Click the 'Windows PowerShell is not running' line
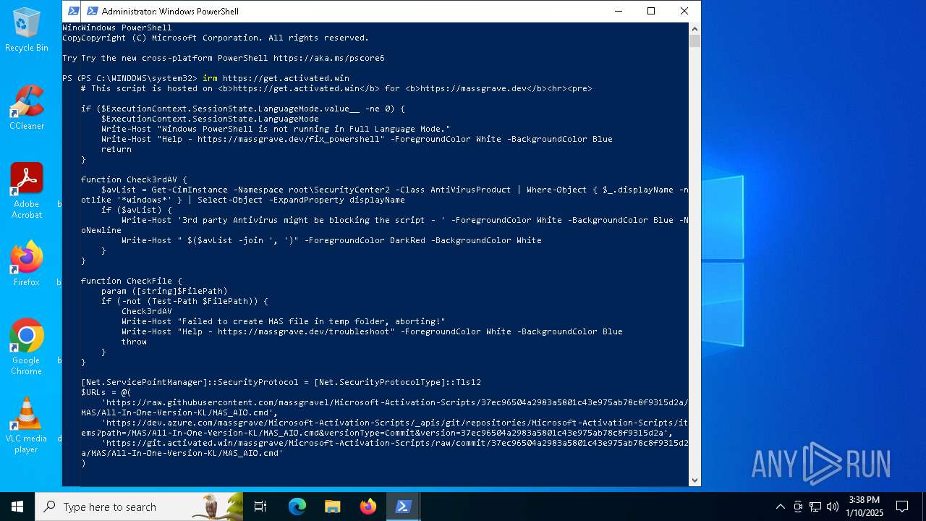926x521 pixels. point(276,129)
